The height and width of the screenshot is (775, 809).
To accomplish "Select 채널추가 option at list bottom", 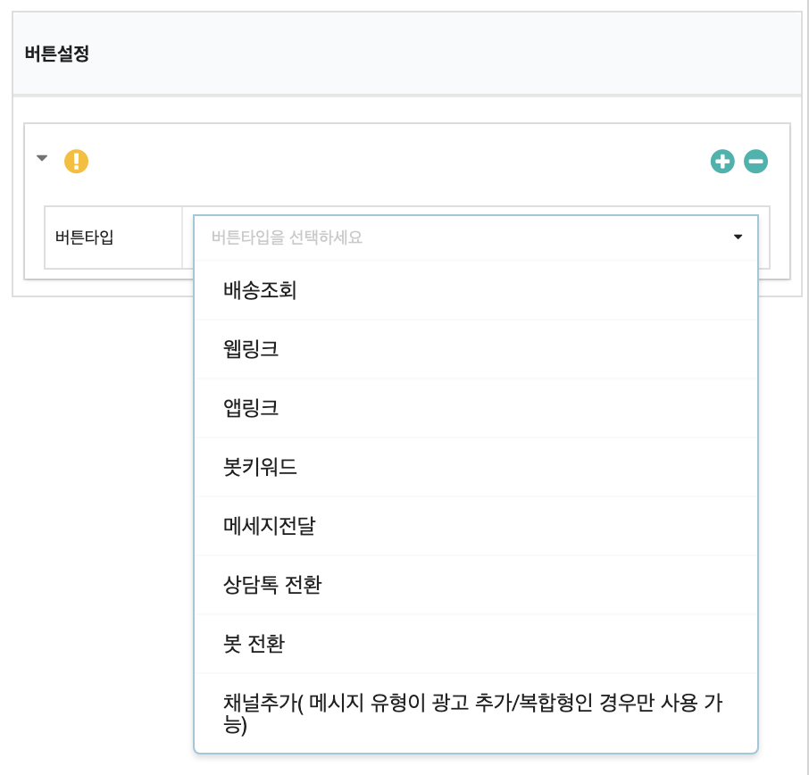I will tap(475, 713).
